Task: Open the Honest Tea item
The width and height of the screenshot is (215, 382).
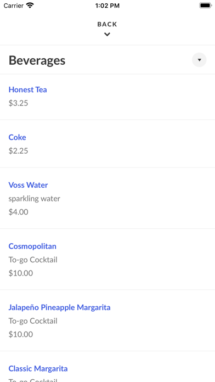Action: (x=28, y=89)
